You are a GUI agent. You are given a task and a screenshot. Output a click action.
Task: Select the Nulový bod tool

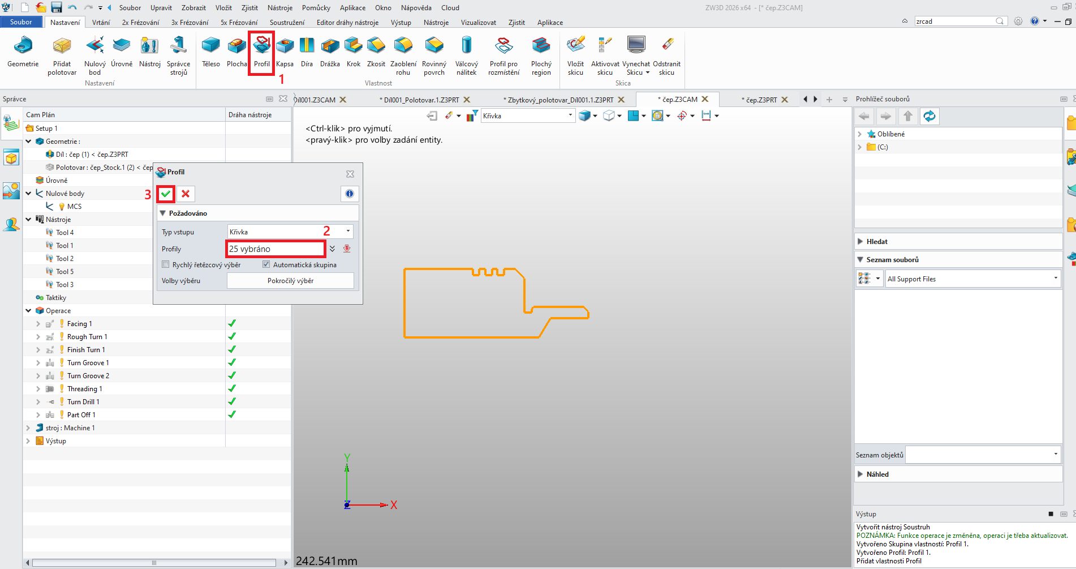[x=94, y=56]
